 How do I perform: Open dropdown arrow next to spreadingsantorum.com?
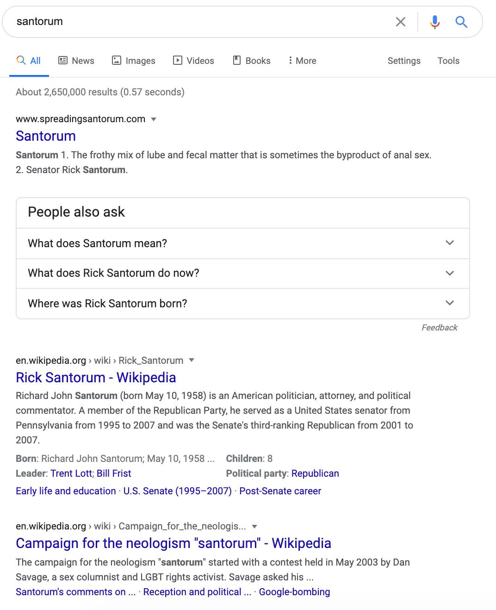[154, 119]
